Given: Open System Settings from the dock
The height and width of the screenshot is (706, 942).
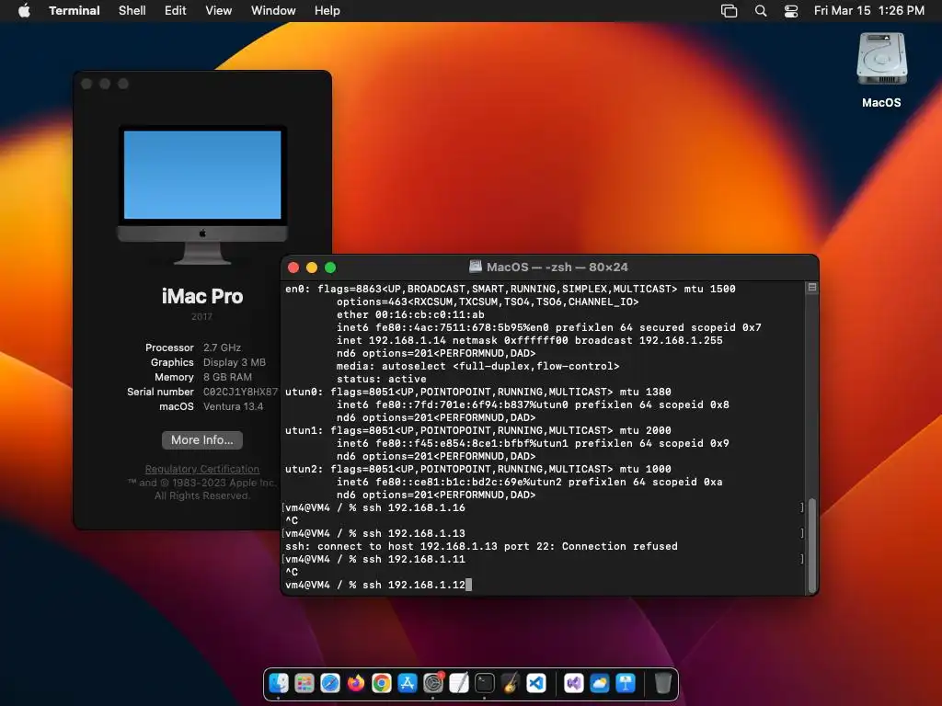Looking at the screenshot, I should click(x=433, y=683).
